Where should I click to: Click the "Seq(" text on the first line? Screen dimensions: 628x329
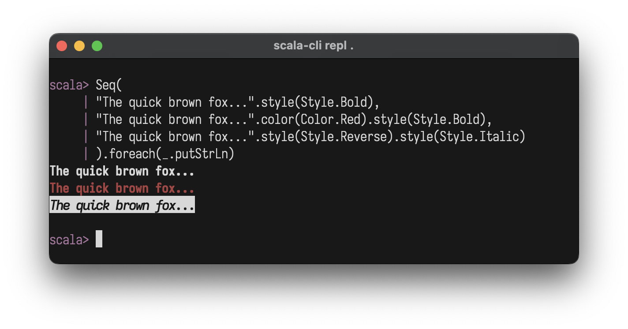tap(108, 85)
